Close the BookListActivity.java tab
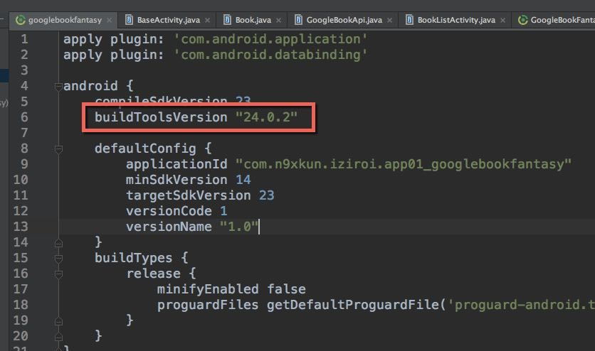595x351 pixels. 502,21
